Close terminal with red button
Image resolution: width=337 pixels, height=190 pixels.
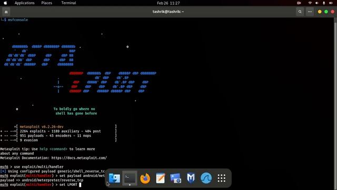click(332, 12)
